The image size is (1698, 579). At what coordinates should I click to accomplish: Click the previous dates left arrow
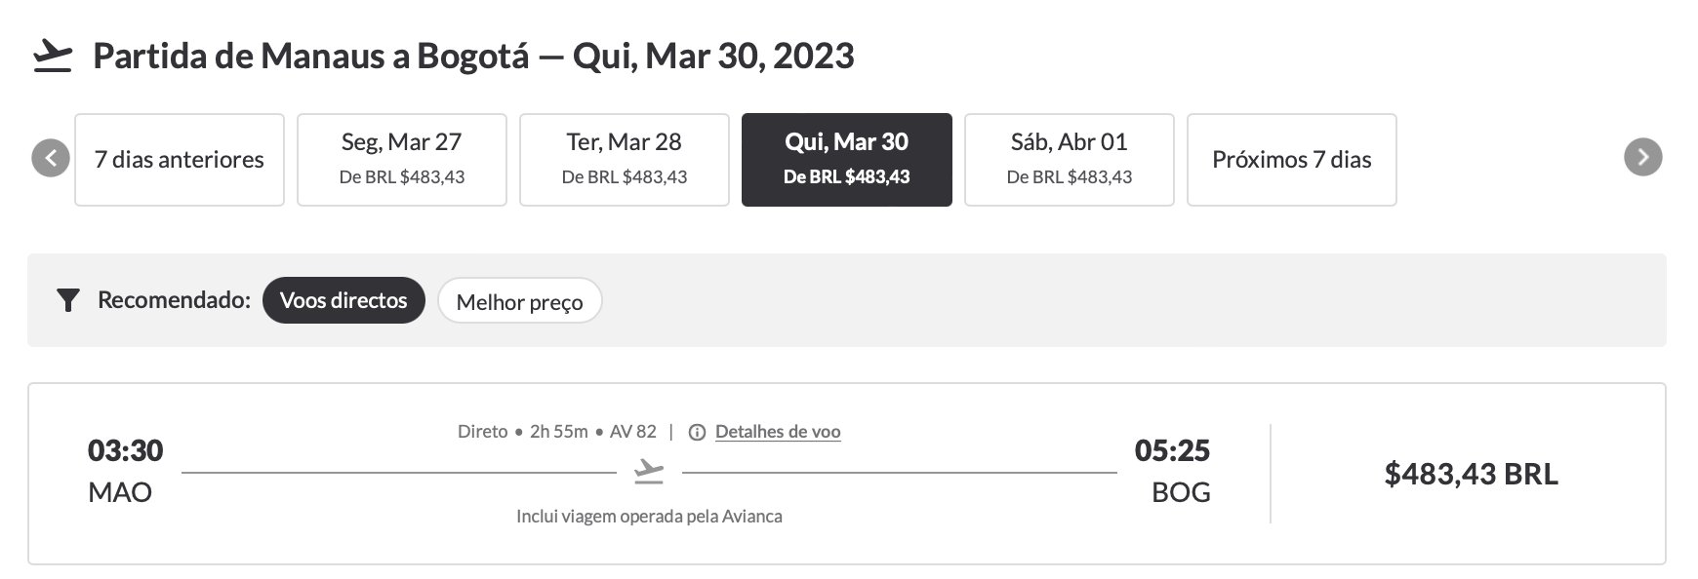[x=51, y=158]
